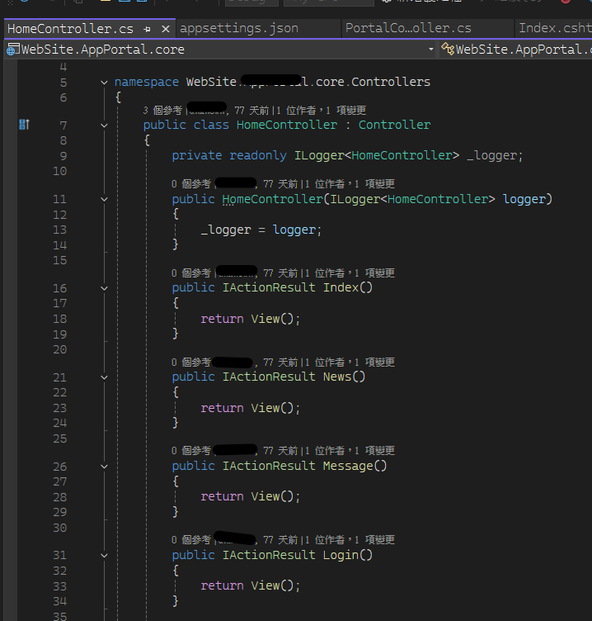This screenshot has width=592, height=621.
Task: Click the class name 'HomeController' on line 7
Action: 287,125
